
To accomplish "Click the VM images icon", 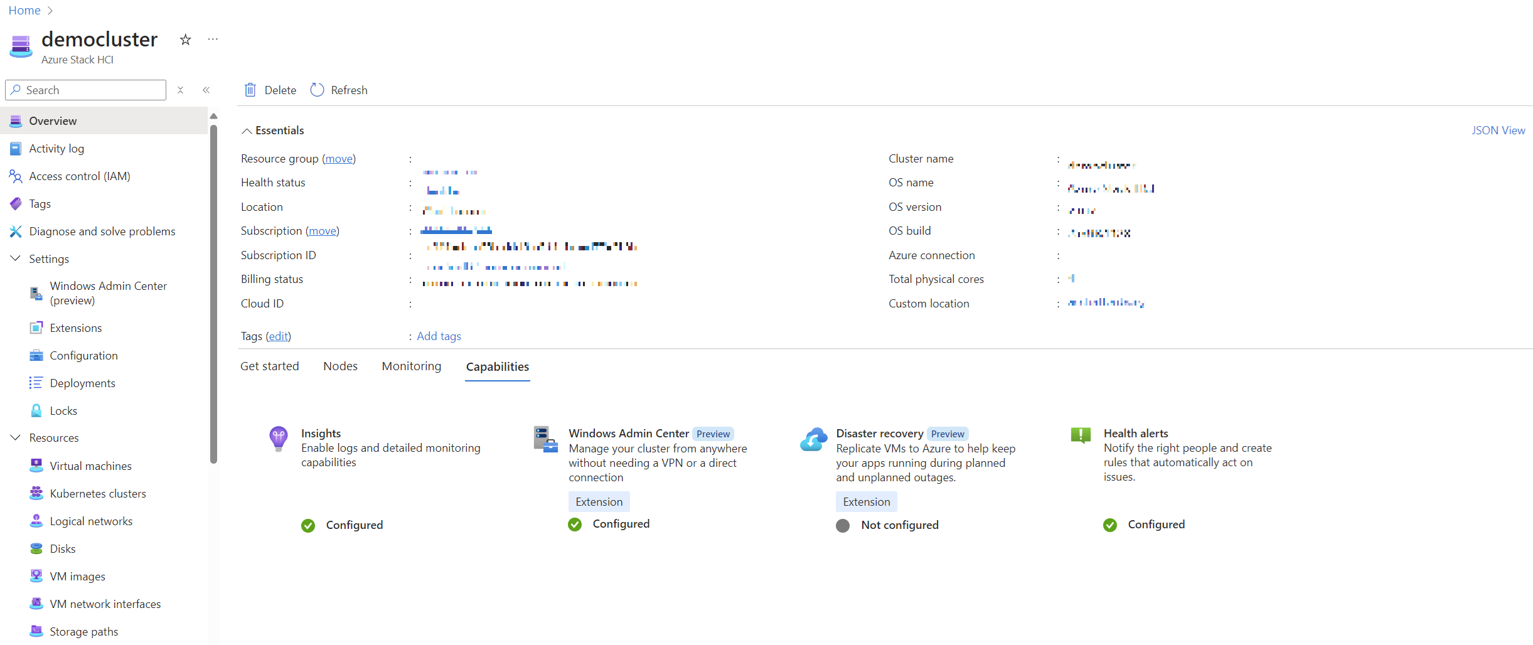I will pos(36,577).
